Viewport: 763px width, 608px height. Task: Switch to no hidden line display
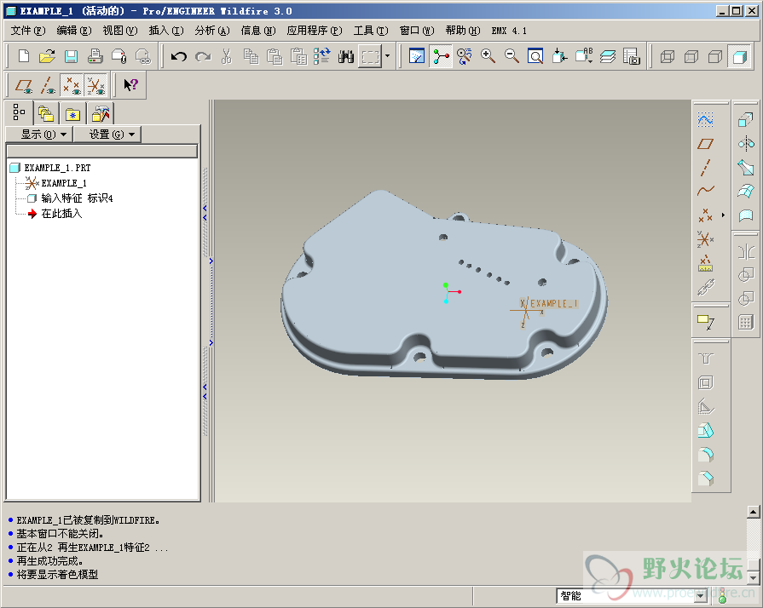[714, 56]
